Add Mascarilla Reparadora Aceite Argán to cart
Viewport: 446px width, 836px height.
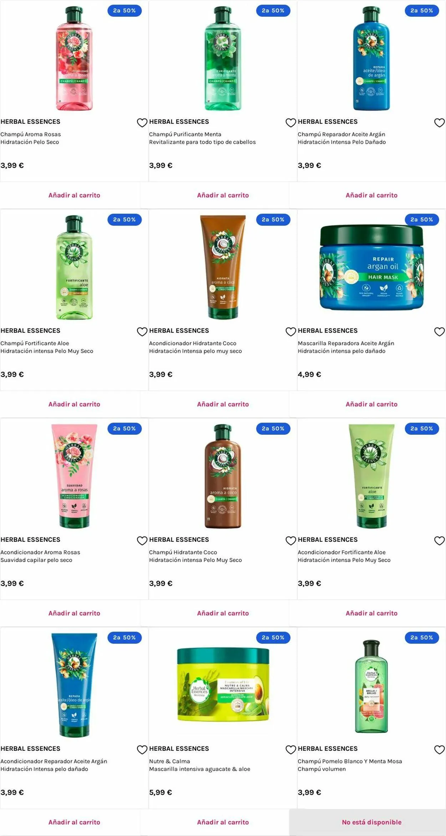tap(371, 404)
